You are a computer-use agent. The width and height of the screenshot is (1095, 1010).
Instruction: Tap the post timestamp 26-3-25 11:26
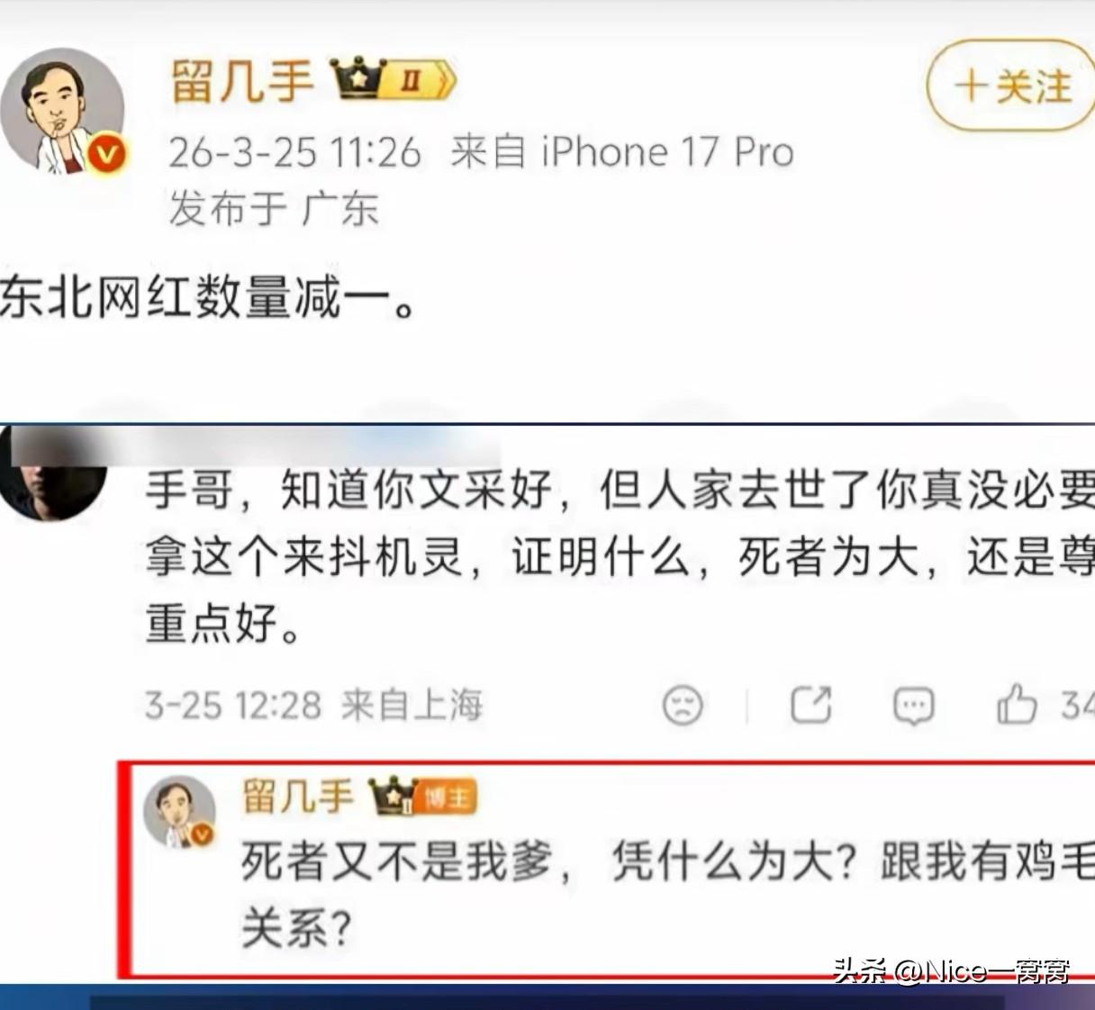pos(295,152)
